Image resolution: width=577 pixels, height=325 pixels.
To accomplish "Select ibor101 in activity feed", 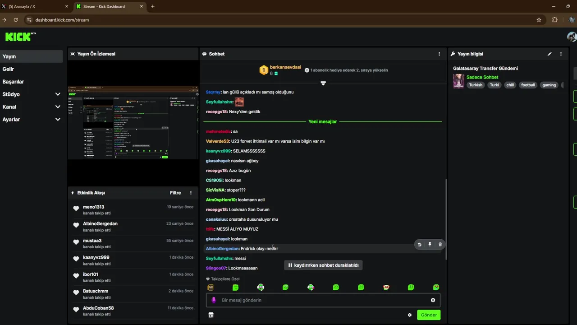I will pos(90,274).
